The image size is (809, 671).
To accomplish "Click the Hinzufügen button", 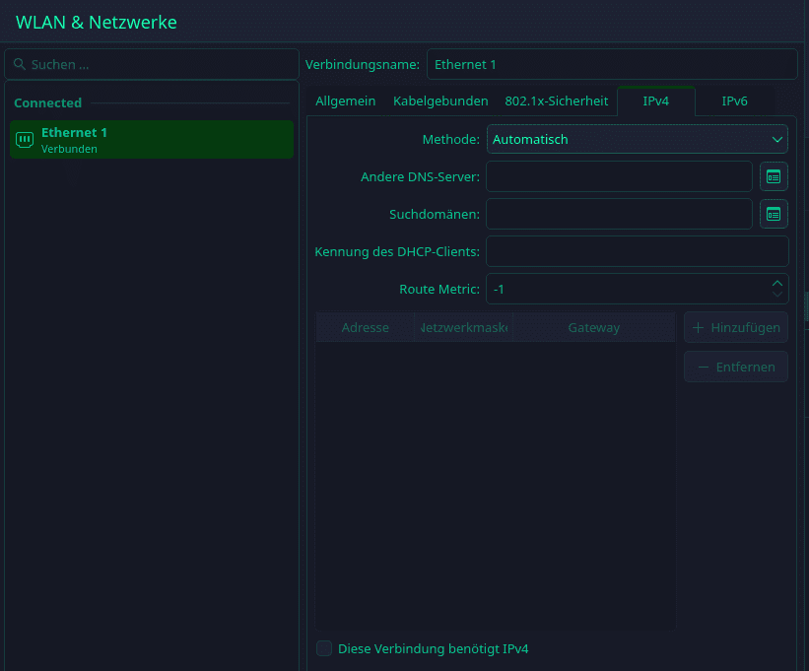I will 736,327.
